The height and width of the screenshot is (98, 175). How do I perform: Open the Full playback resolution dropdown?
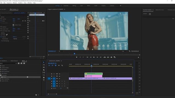(125, 51)
